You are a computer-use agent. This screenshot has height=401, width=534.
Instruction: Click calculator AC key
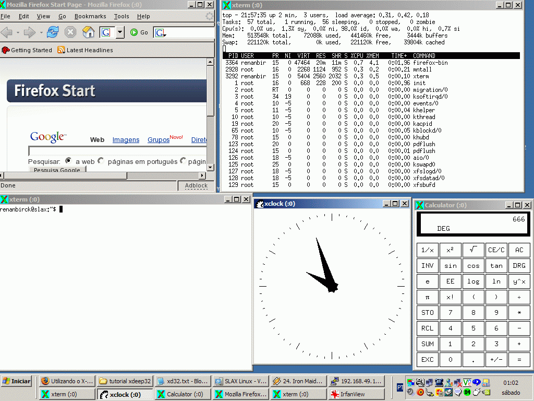(519, 250)
